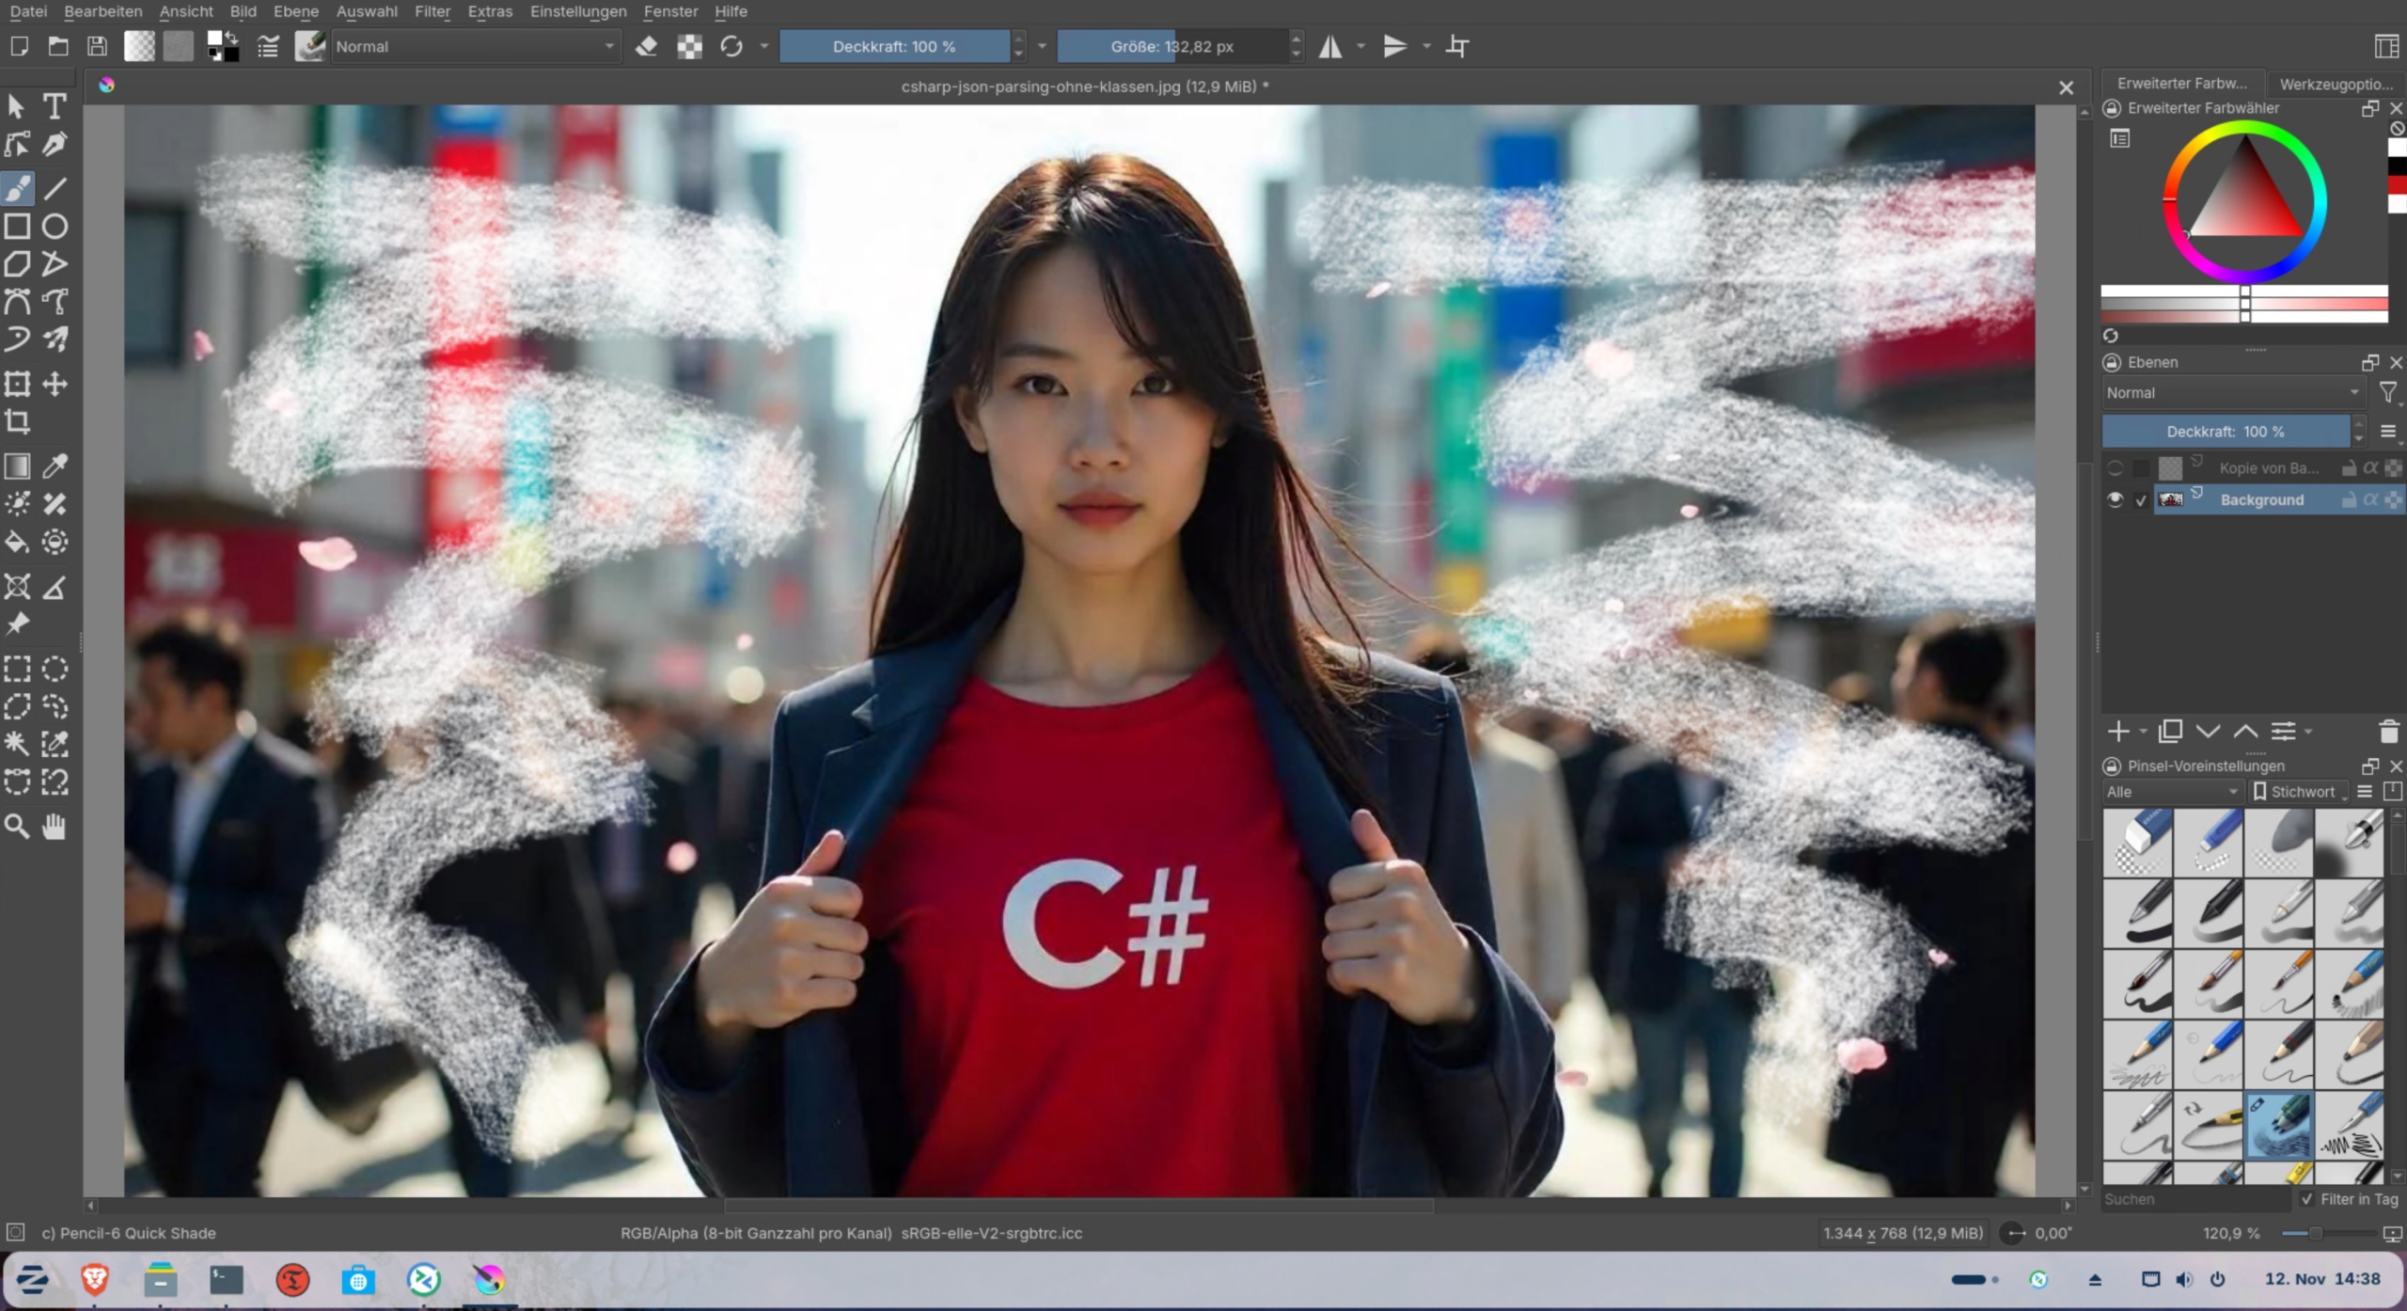Hide the Background layer eye icon
Screen dimensions: 2407x1311
click(x=2116, y=500)
